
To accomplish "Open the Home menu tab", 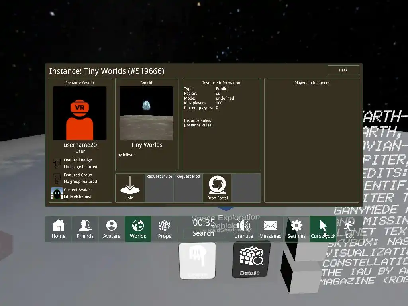I will (59, 229).
